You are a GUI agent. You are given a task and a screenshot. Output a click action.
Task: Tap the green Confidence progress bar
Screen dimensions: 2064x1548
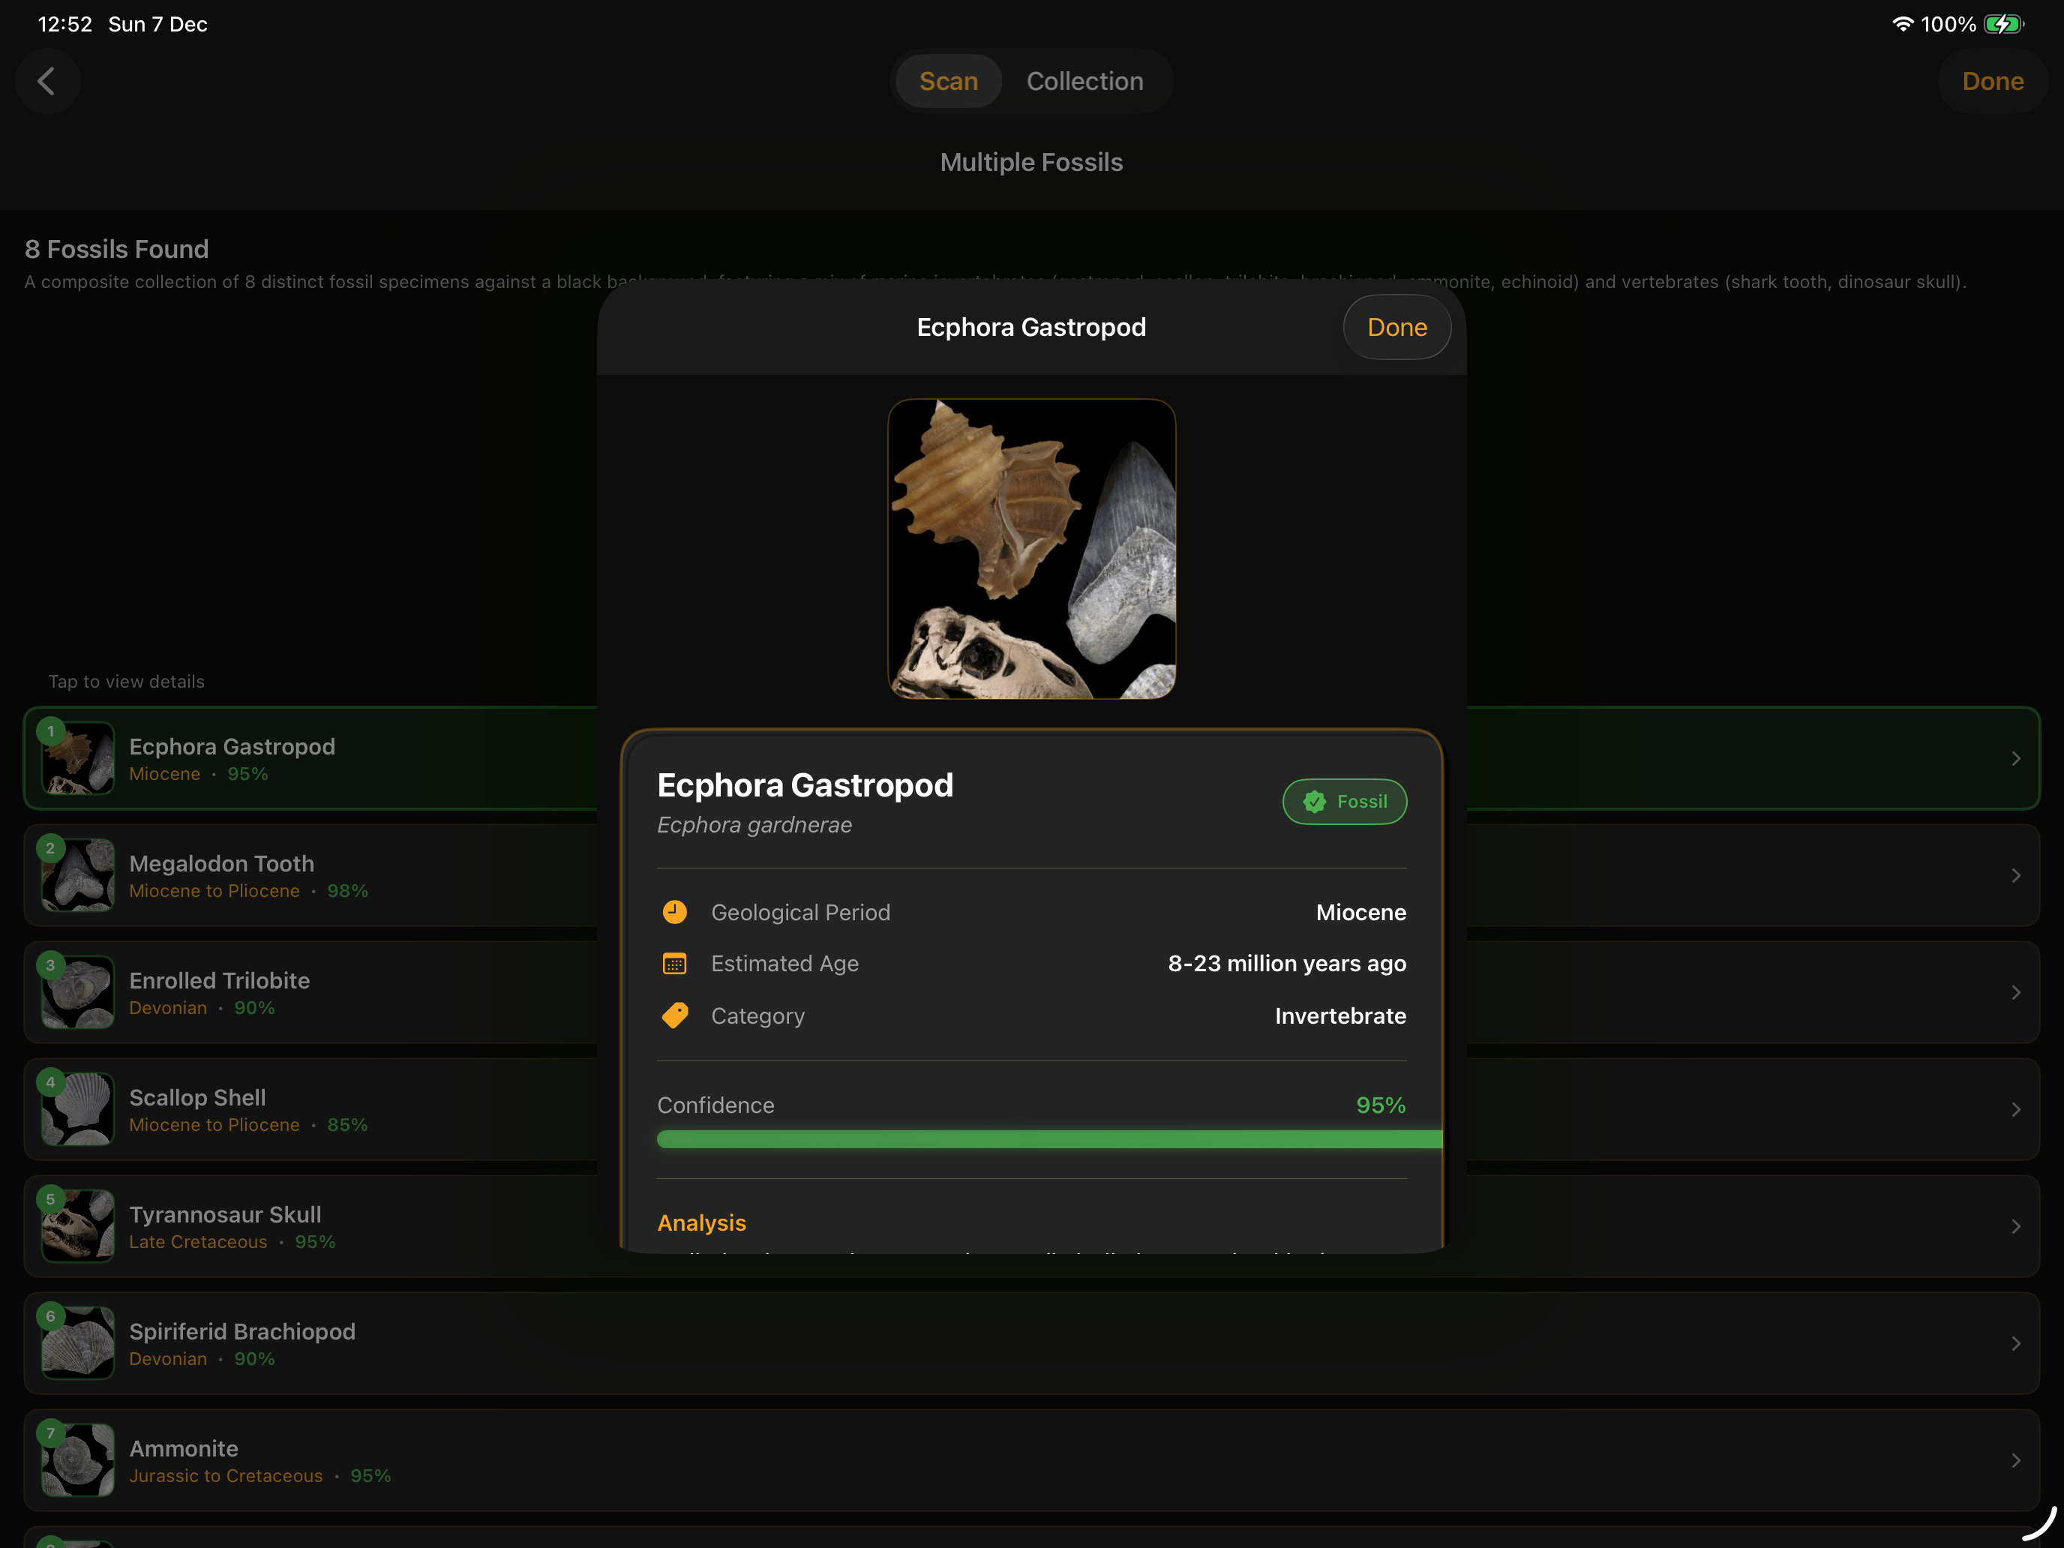(x=1050, y=1139)
